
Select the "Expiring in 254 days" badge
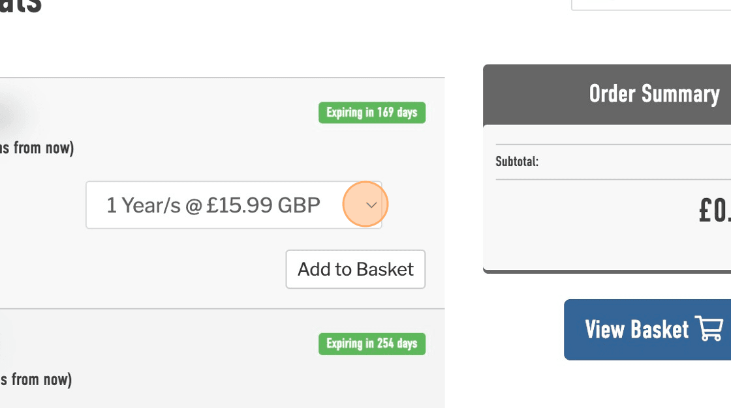click(x=371, y=343)
